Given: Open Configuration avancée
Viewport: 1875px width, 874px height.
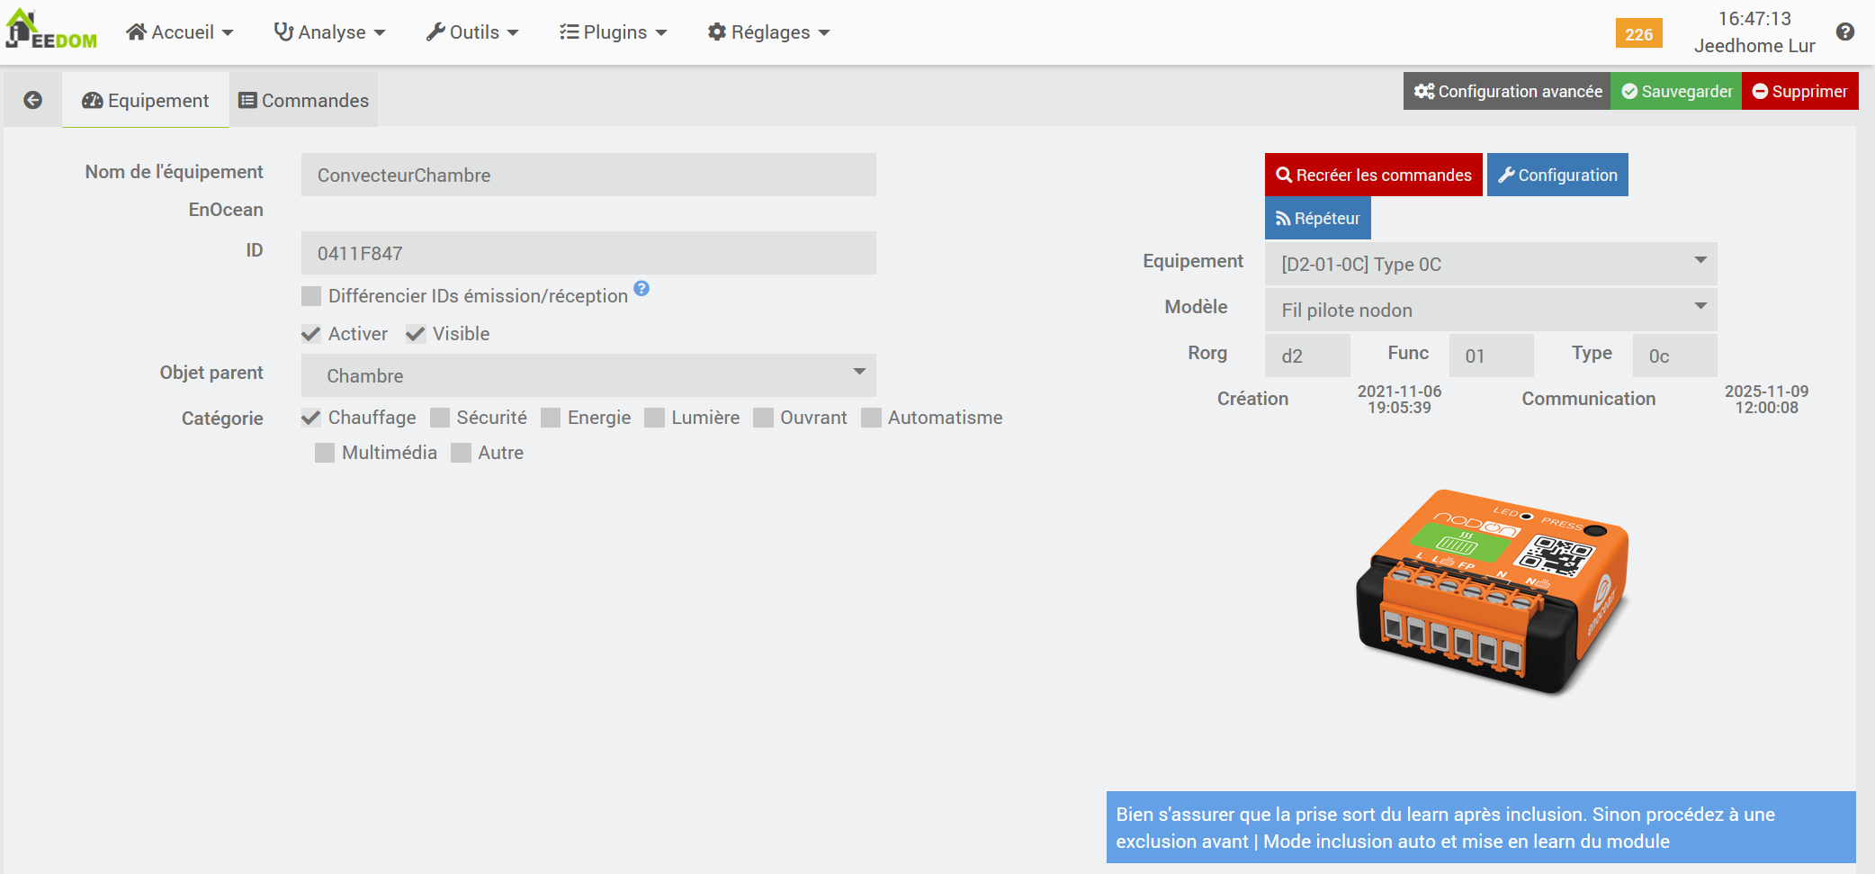Looking at the screenshot, I should pos(1507,91).
